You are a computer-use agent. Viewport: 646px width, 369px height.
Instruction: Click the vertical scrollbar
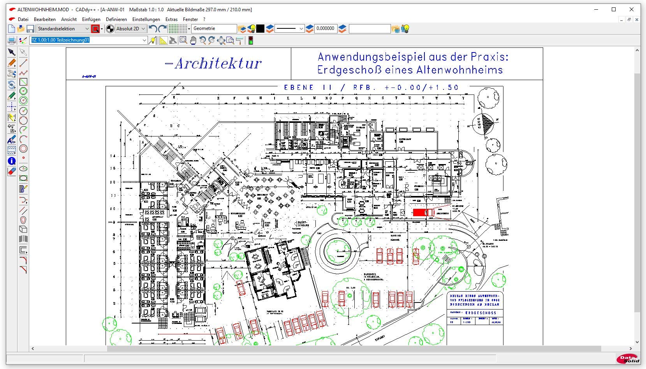pyautogui.click(x=637, y=192)
